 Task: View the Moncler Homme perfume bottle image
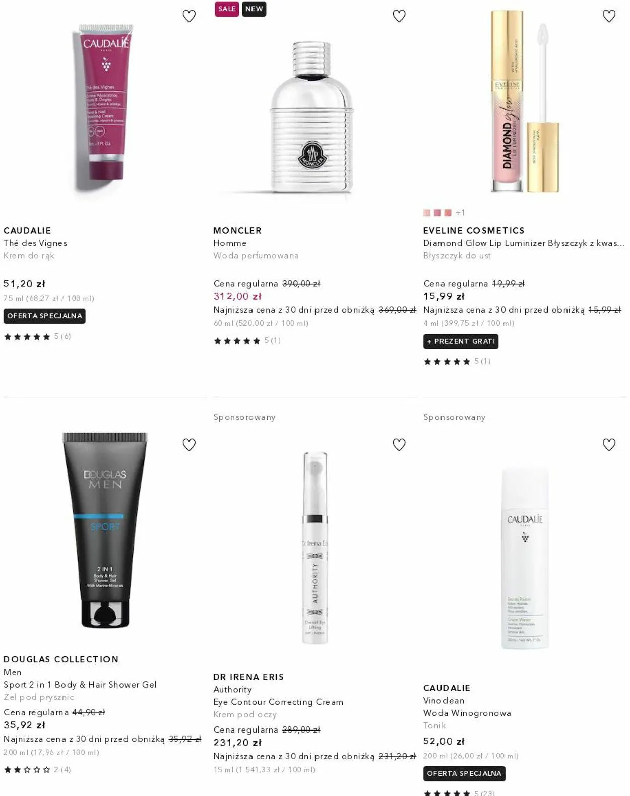312,118
